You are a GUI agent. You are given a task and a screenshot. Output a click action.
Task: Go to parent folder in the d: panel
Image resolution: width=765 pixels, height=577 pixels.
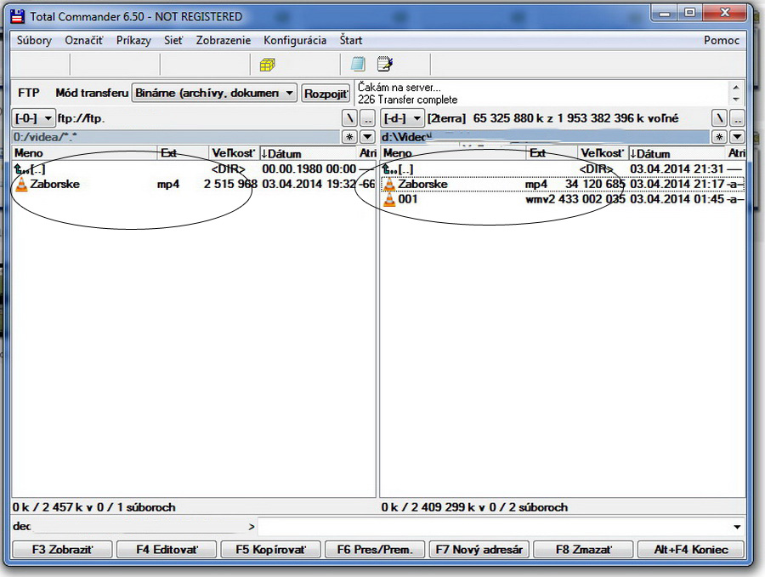(398, 169)
